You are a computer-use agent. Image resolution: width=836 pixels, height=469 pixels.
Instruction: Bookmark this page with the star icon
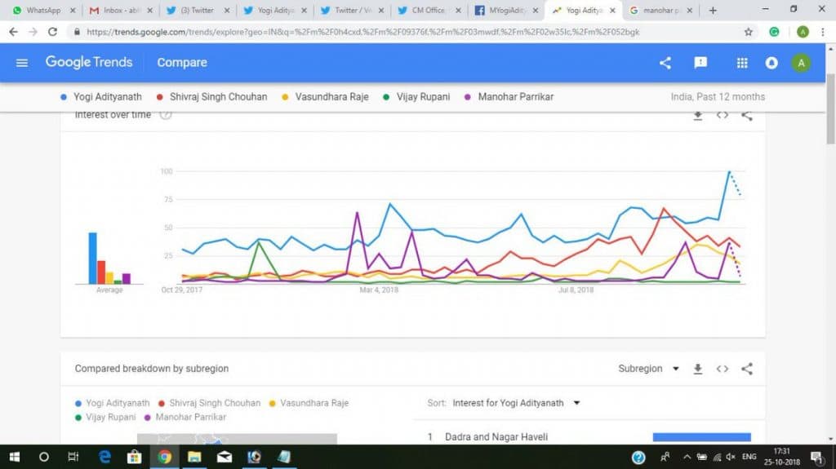tap(749, 32)
